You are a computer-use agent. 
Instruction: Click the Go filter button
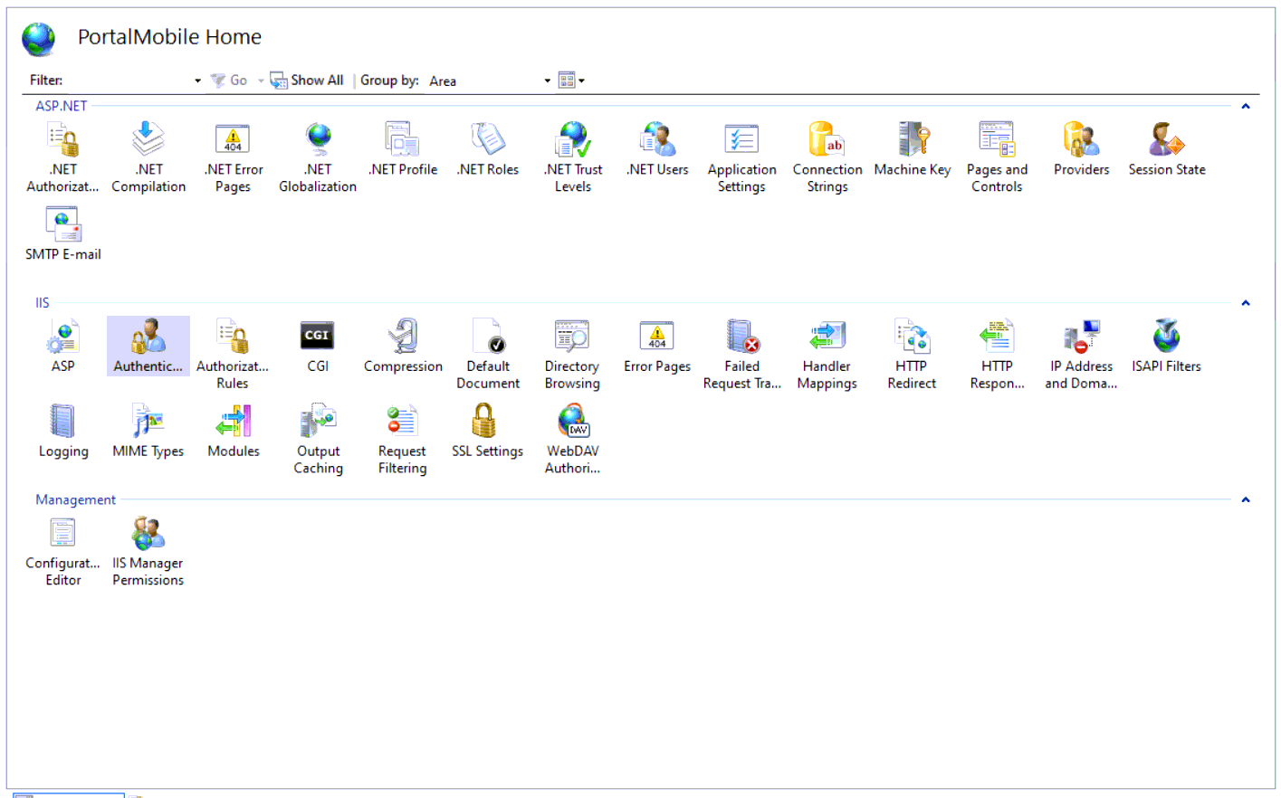click(229, 81)
